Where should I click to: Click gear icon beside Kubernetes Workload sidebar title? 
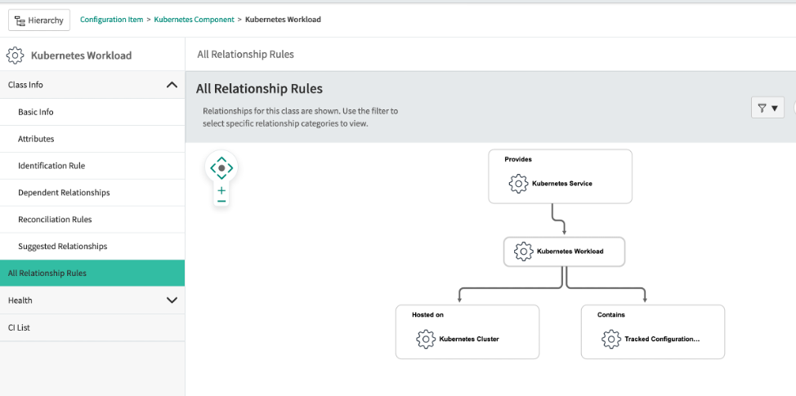(x=16, y=56)
